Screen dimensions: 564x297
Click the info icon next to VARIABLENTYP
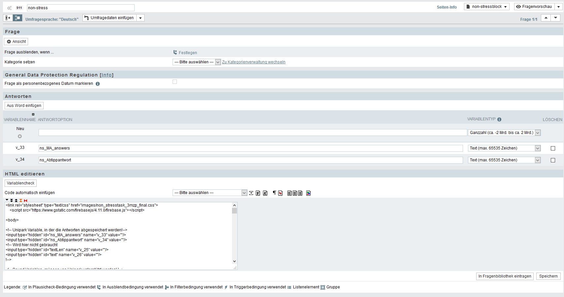pyautogui.click(x=499, y=119)
